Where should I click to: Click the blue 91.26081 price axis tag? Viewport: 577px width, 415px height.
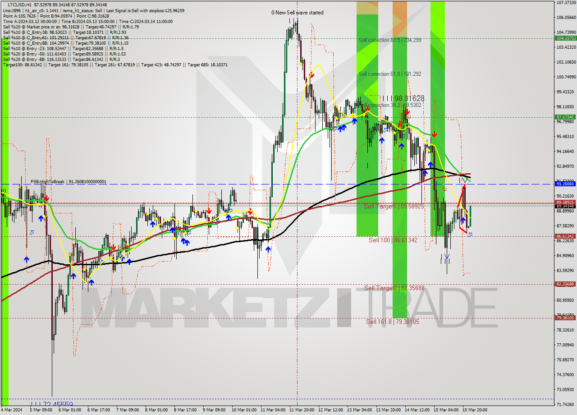565,184
